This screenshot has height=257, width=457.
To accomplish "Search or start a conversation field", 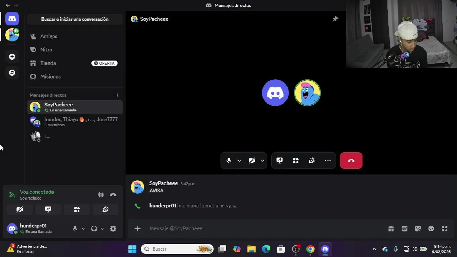I will click(75, 19).
